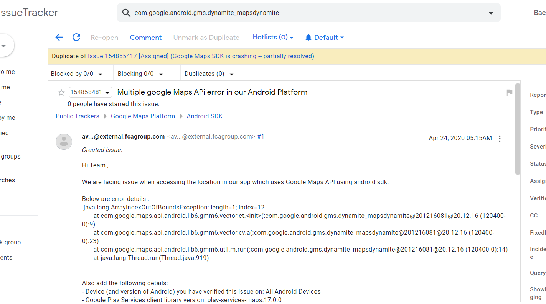Open the Android SDK breadcrumb
The height and width of the screenshot is (304, 546).
[205, 116]
